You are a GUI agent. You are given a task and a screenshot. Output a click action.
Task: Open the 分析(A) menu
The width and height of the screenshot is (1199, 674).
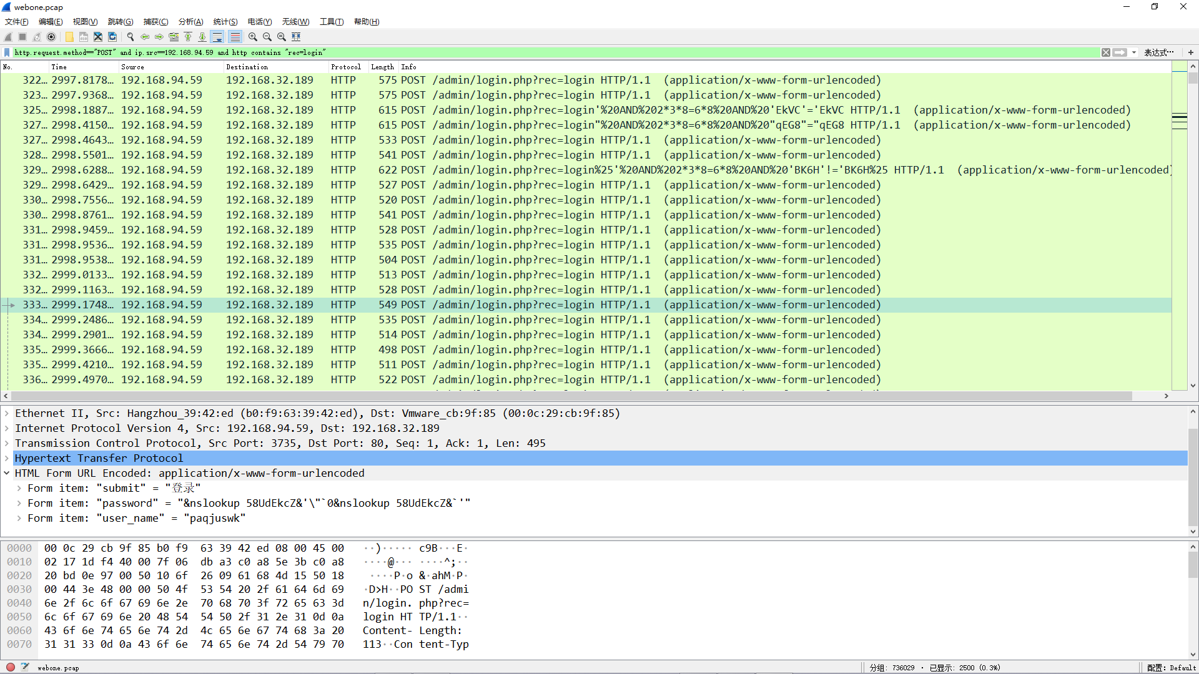190,22
